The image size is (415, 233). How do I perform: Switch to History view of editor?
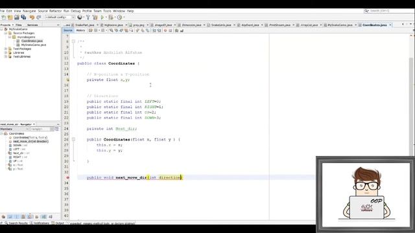click(x=80, y=30)
